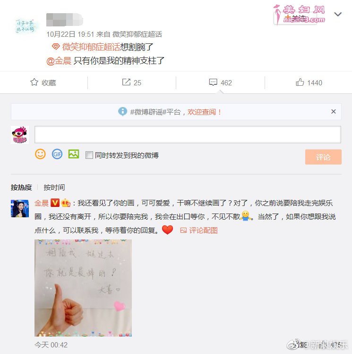352x354 pixels.
Task: Attach a picture using the green image icon
Action: (x=74, y=154)
